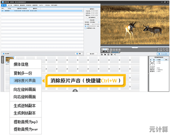170x135 pixels.
Task: Click the speaker icon below the play button
Action: tap(111, 52)
